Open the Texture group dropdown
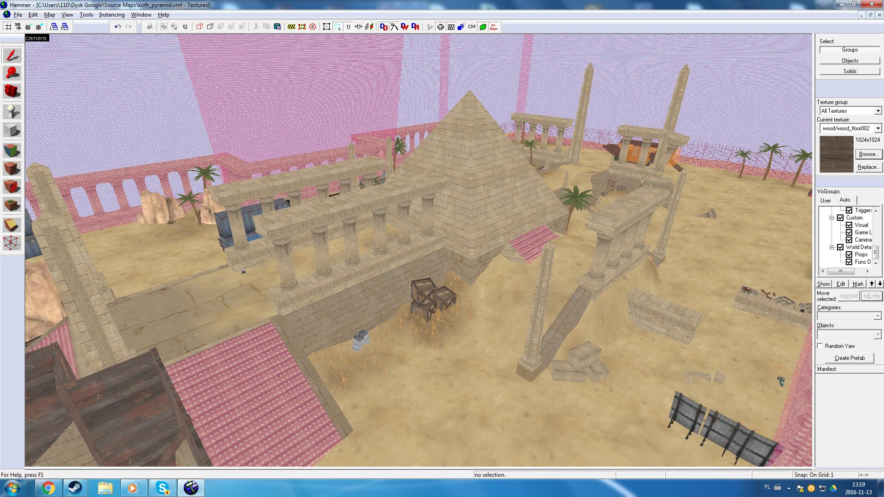This screenshot has height=497, width=884. point(878,111)
